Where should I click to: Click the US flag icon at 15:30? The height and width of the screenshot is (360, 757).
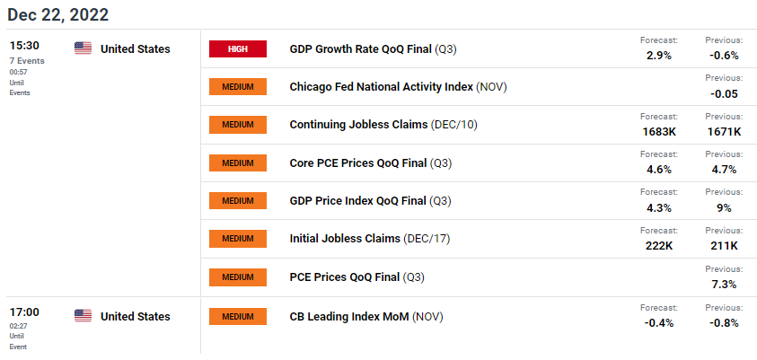(x=83, y=48)
